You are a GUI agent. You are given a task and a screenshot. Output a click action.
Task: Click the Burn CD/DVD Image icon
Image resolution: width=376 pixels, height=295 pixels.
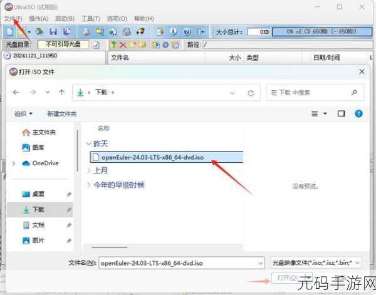140,31
